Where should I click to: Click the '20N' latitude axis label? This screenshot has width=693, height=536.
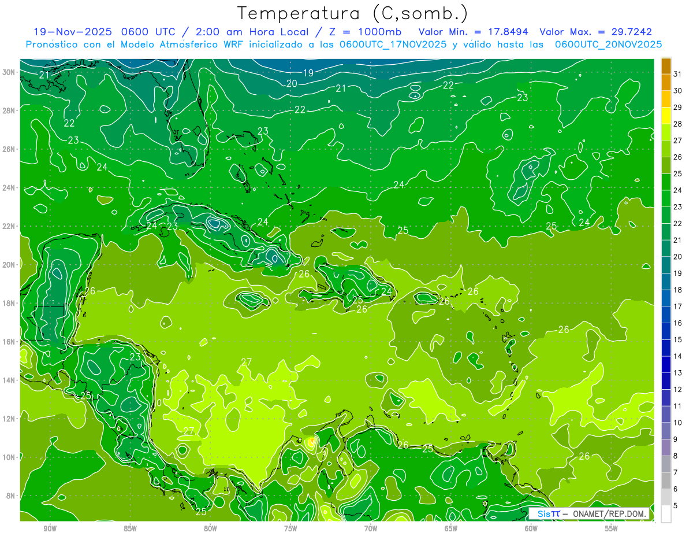pyautogui.click(x=9, y=265)
